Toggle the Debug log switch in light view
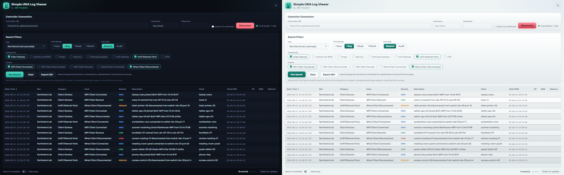This screenshot has width=564, height=175. coord(307,172)
